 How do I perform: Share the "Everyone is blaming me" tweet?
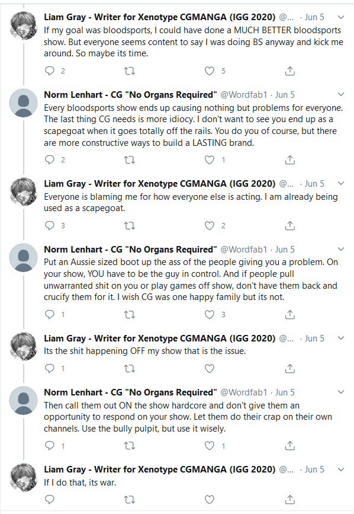pyautogui.click(x=290, y=225)
